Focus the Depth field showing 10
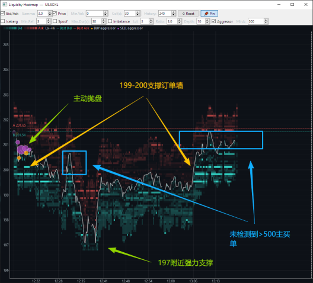This screenshot has width=313, height=283. (x=201, y=21)
